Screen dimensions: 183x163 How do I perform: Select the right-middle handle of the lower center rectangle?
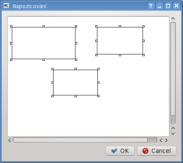click(x=99, y=82)
